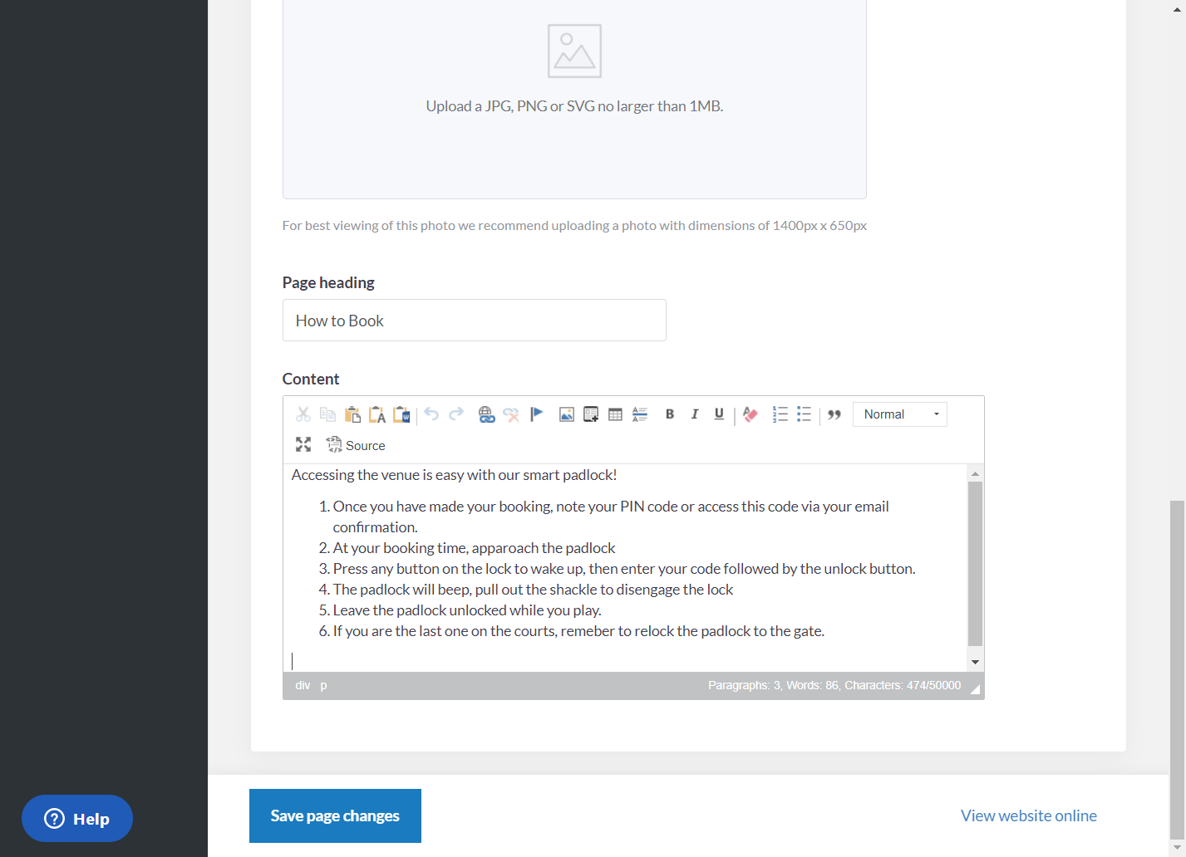Click the Cut scissors icon in the editor toolbar

coord(303,414)
